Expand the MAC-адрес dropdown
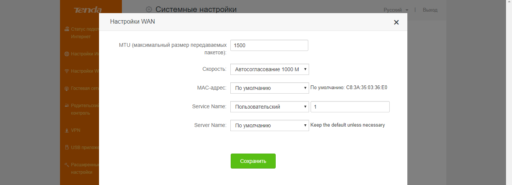The height and width of the screenshot is (185, 512). 269,88
